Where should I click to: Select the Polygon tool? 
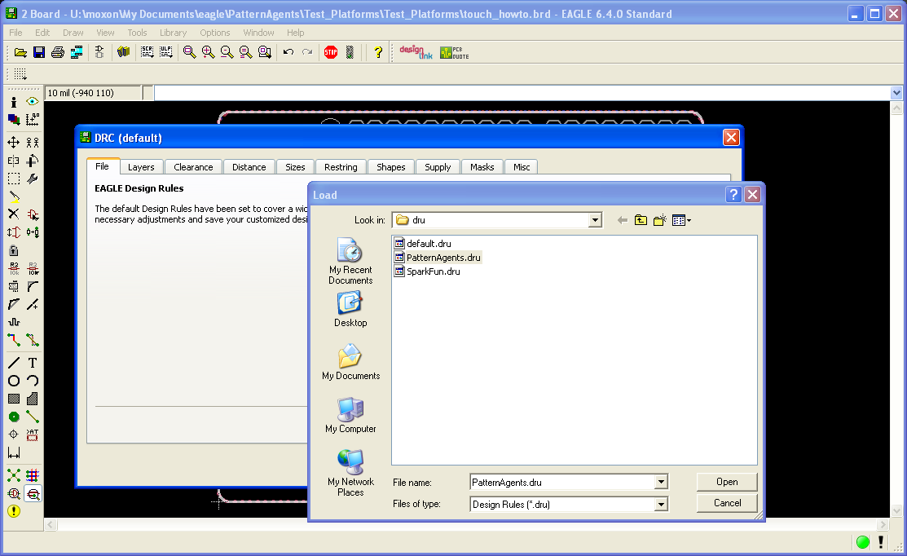point(33,399)
